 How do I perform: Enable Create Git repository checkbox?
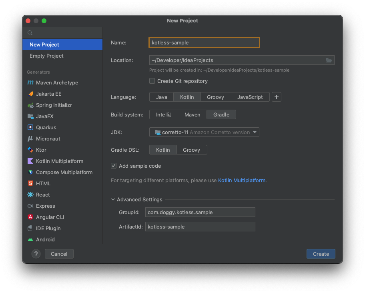point(152,81)
